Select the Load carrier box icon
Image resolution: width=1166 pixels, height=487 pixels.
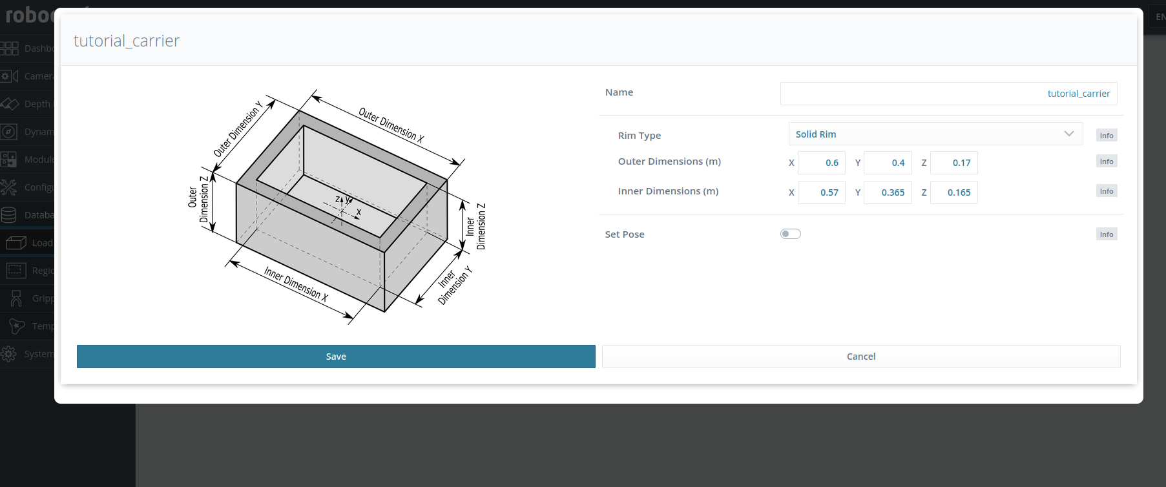click(x=16, y=243)
